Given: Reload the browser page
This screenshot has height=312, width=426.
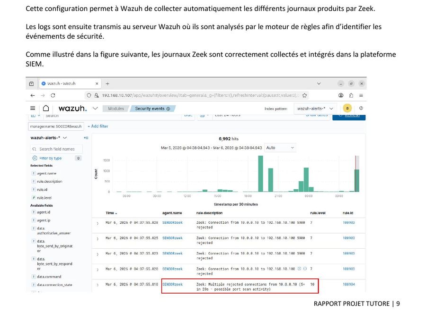Looking at the screenshot, I should (53, 95).
